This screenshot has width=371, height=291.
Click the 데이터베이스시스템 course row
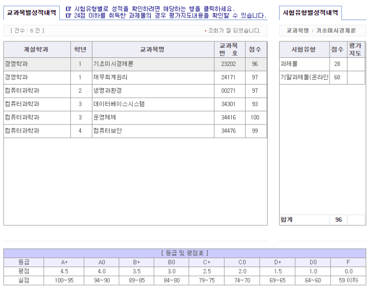pyautogui.click(x=135, y=104)
